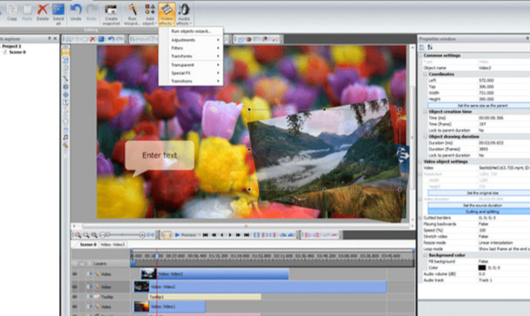Image resolution: width=530 pixels, height=316 pixels.
Task: Select the top tool in the left vertical toolbar
Action: click(65, 52)
